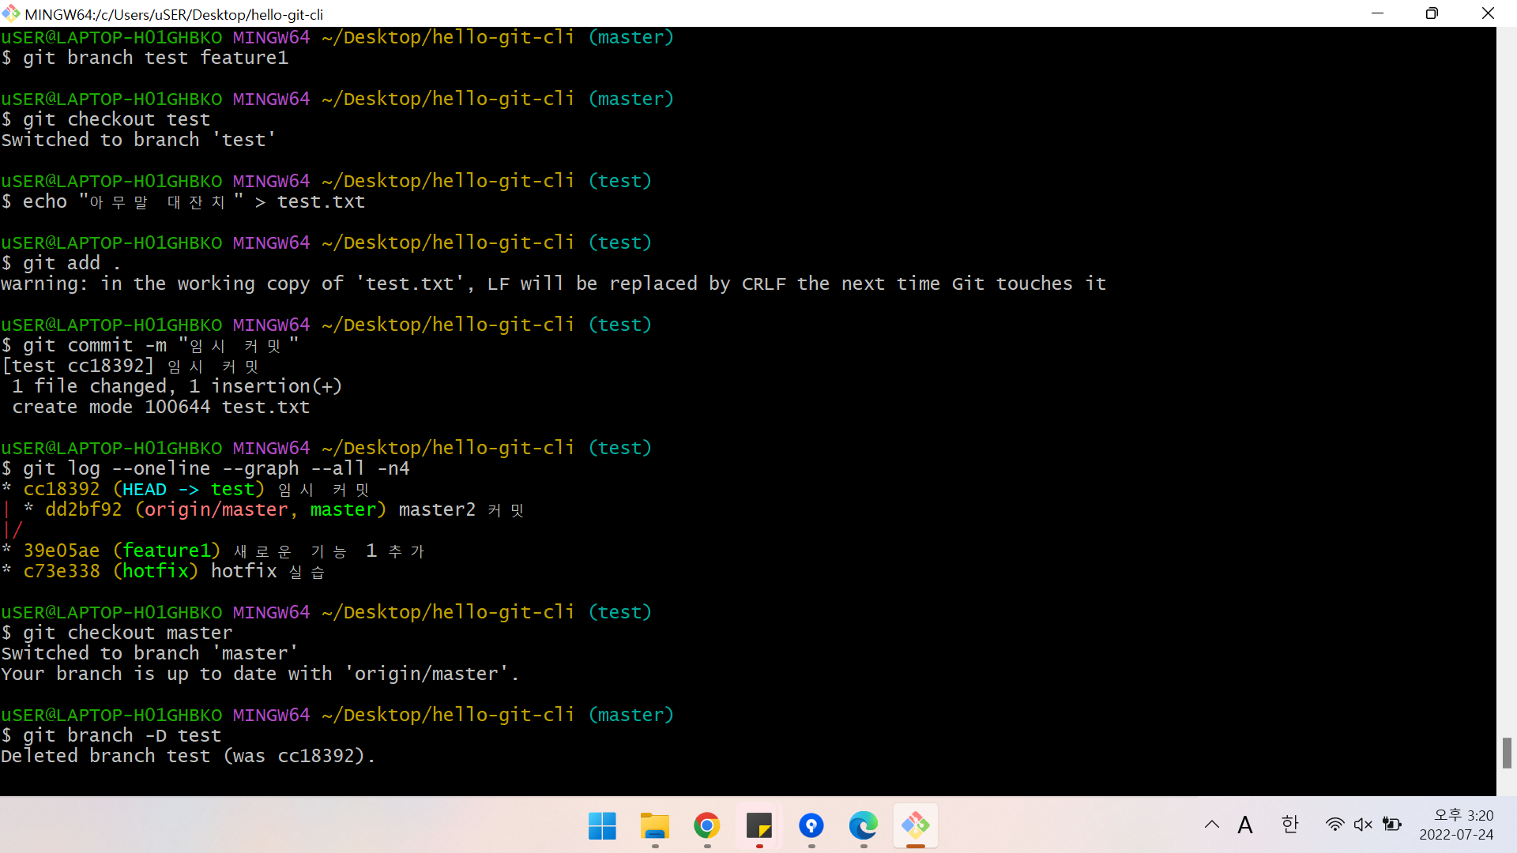Click 'git log --oneline --graph --all -n4' command
The image size is (1517, 853).
click(216, 468)
